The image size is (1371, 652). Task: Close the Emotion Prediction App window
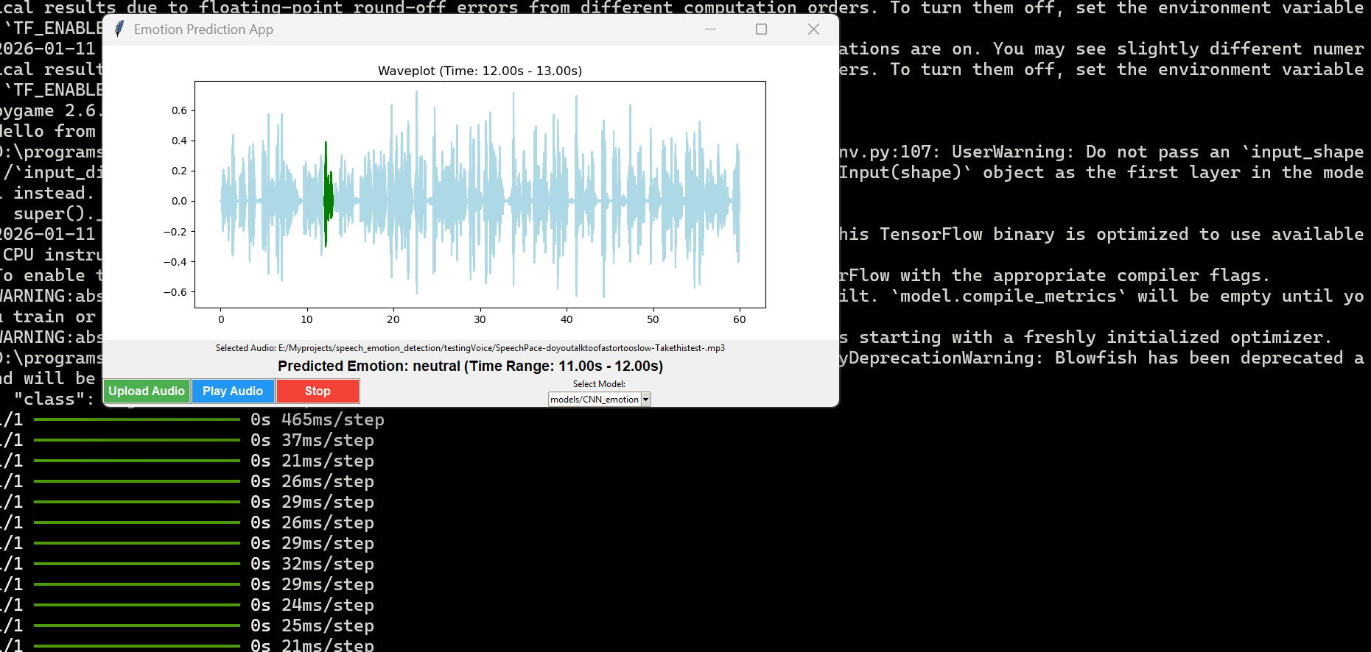click(813, 29)
